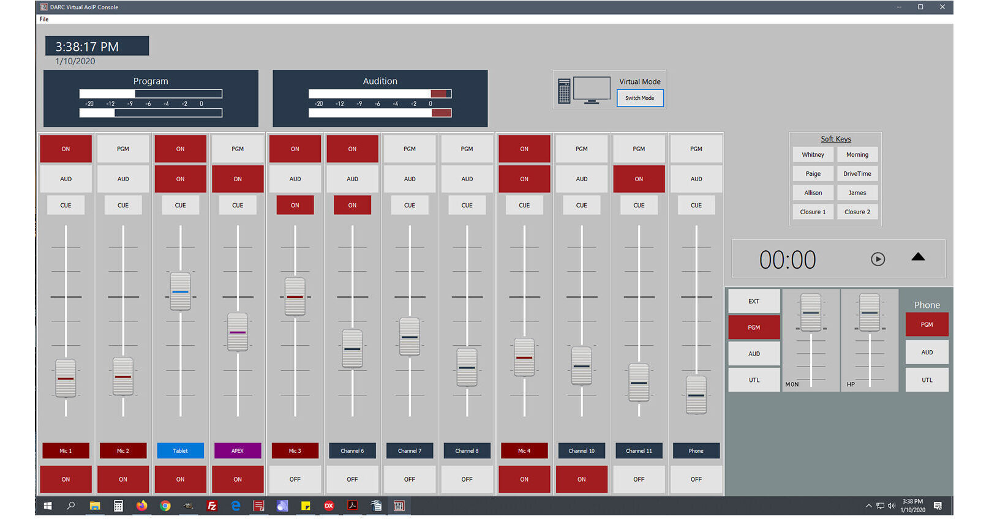Launch Microsoft Edge from the taskbar
Image resolution: width=989 pixels, height=519 pixels.
point(235,506)
